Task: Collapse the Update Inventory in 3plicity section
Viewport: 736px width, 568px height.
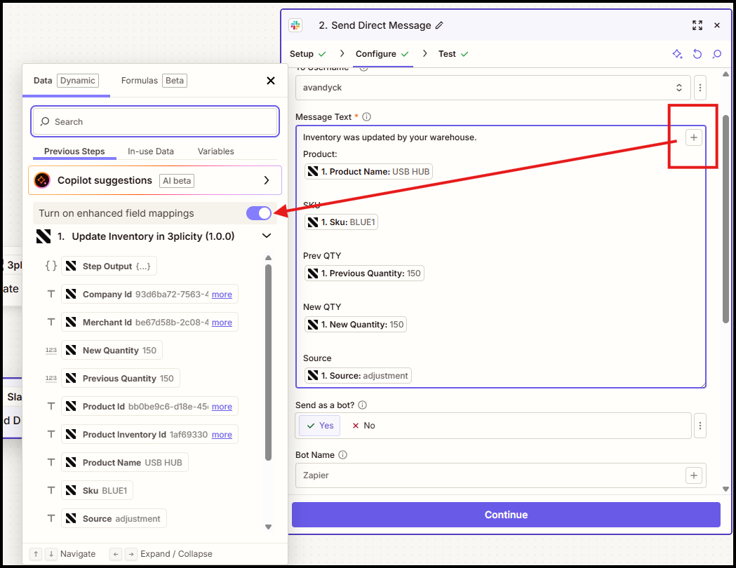Action: click(266, 236)
